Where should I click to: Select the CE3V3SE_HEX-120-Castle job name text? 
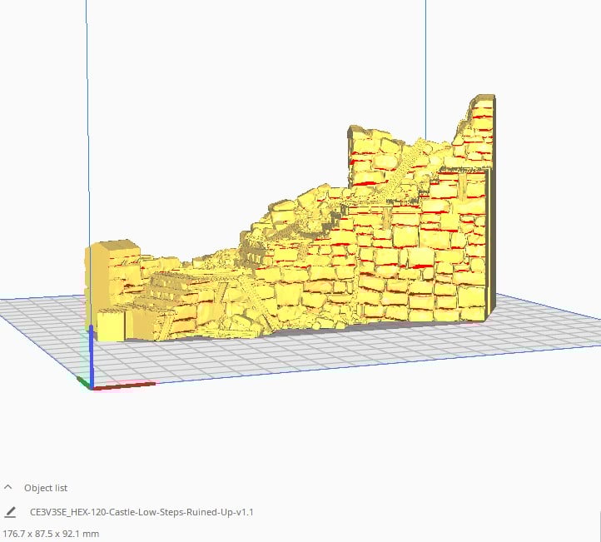click(x=142, y=512)
